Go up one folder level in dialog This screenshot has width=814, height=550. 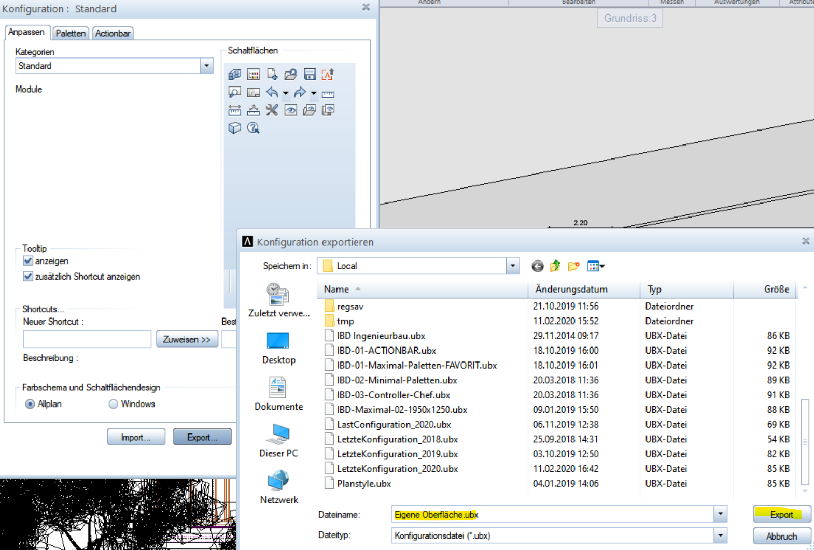click(x=555, y=266)
